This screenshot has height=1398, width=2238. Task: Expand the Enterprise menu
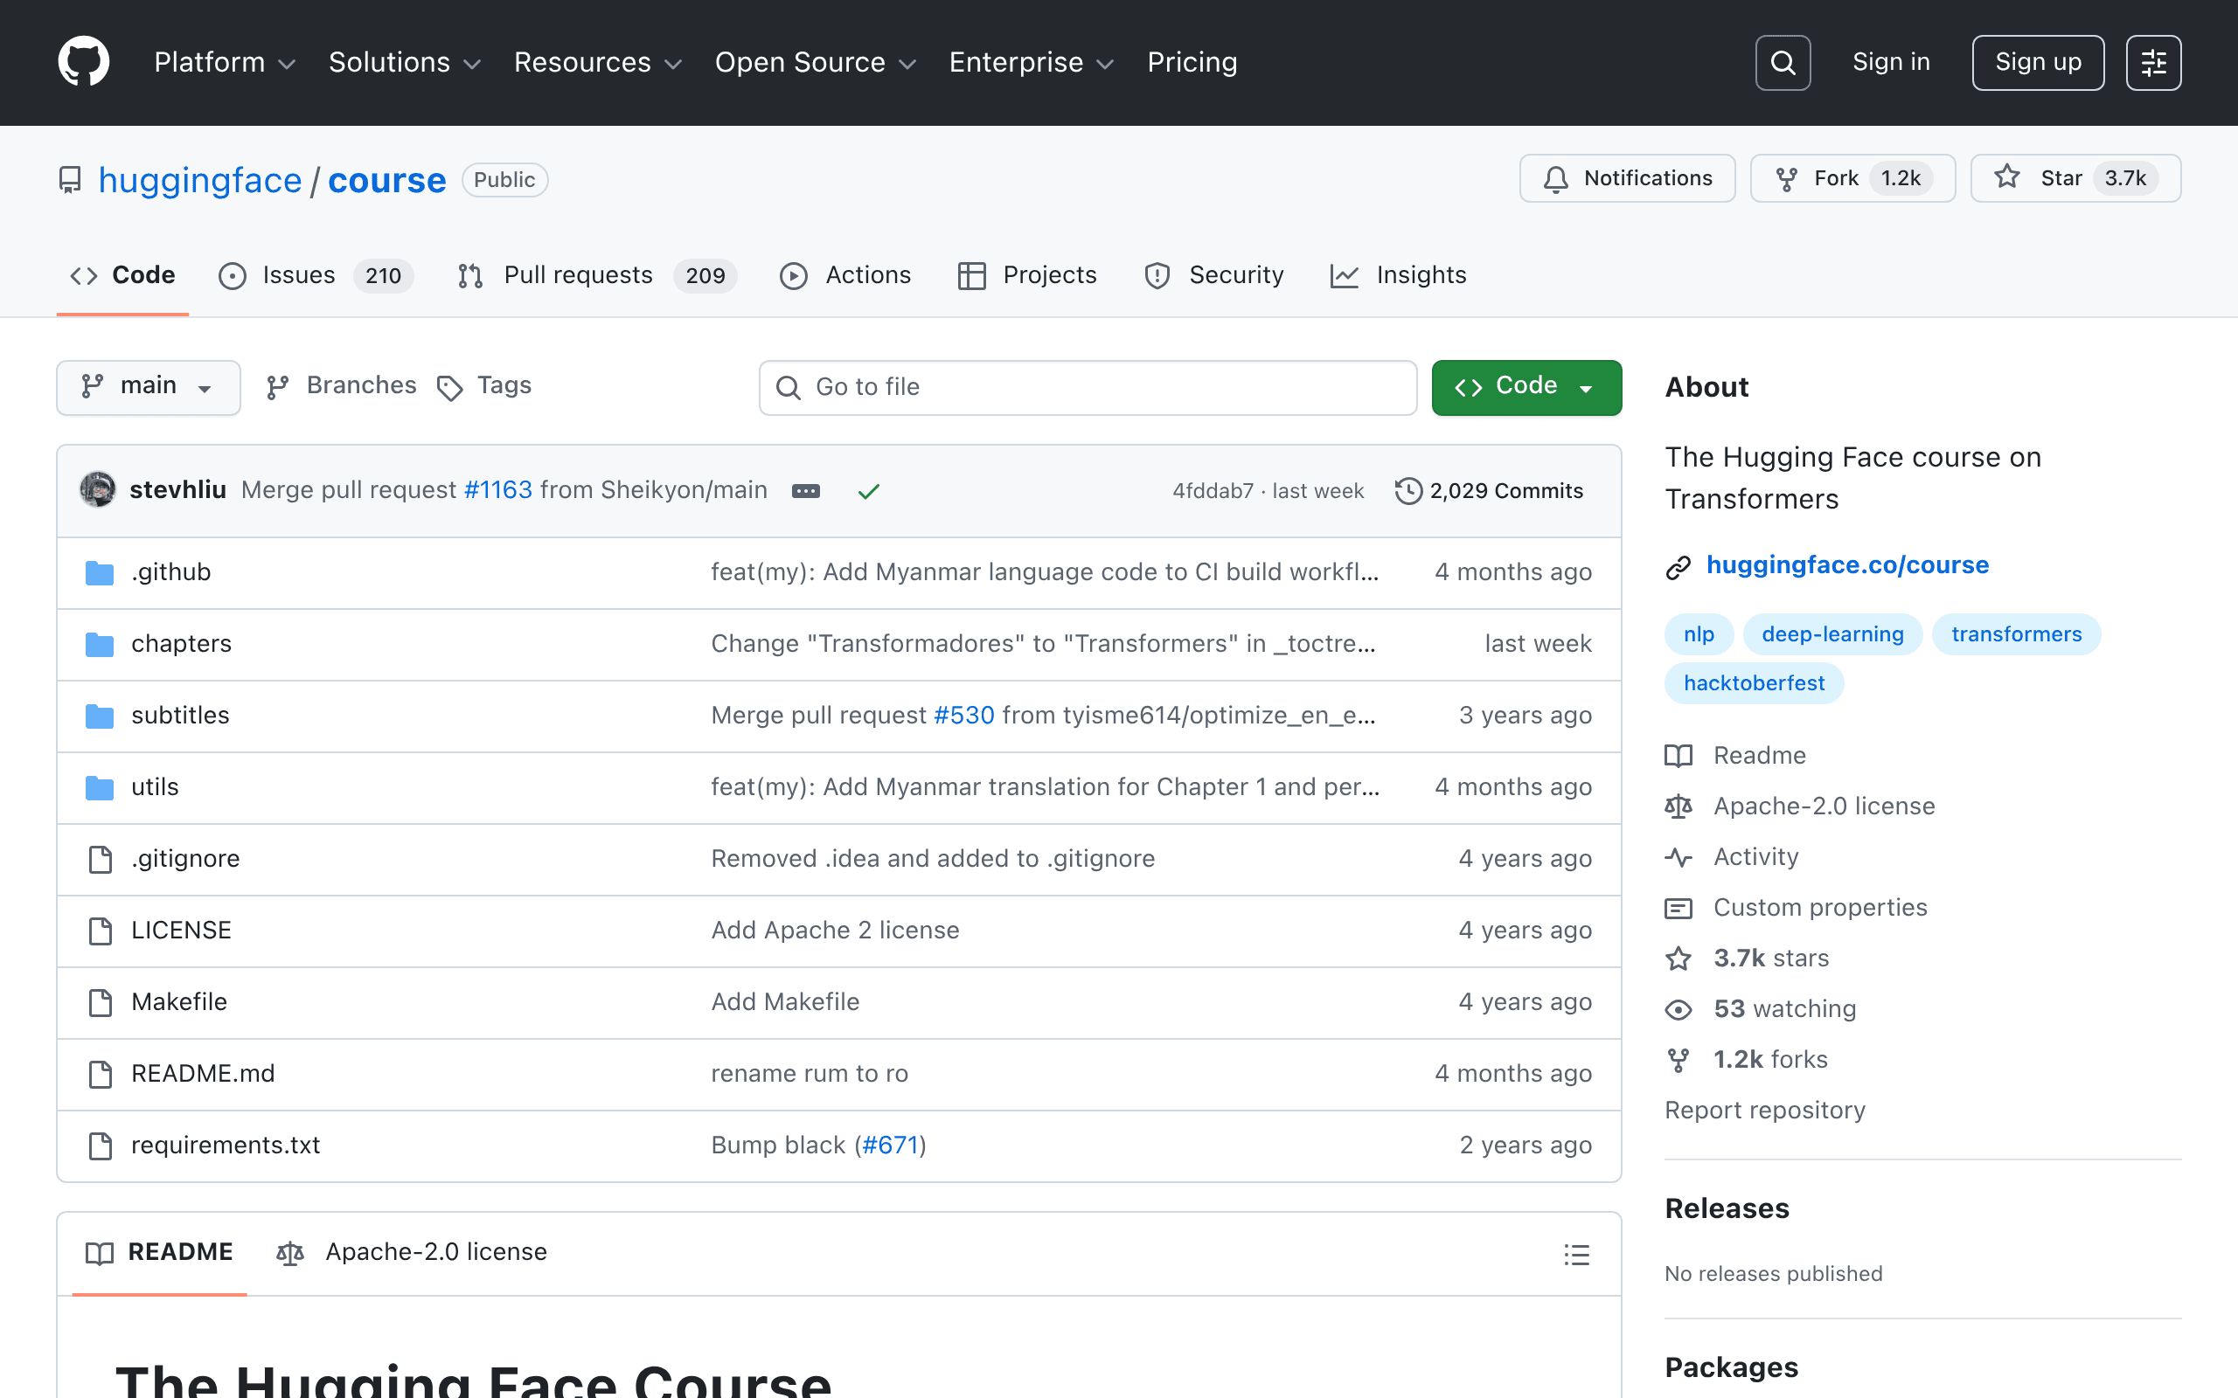[x=1032, y=62]
